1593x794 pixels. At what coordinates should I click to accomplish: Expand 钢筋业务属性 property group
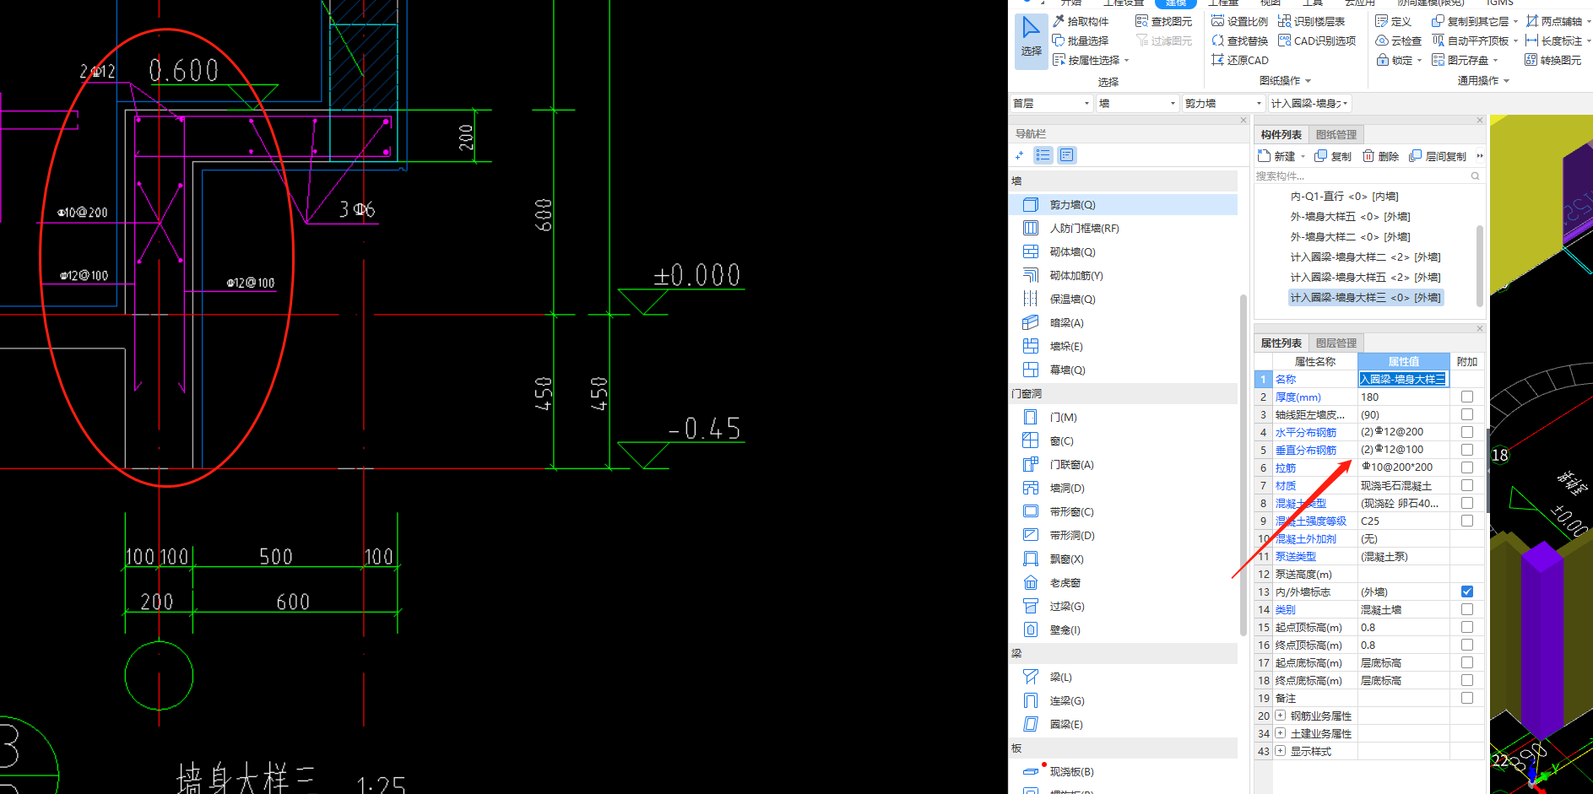(1281, 716)
